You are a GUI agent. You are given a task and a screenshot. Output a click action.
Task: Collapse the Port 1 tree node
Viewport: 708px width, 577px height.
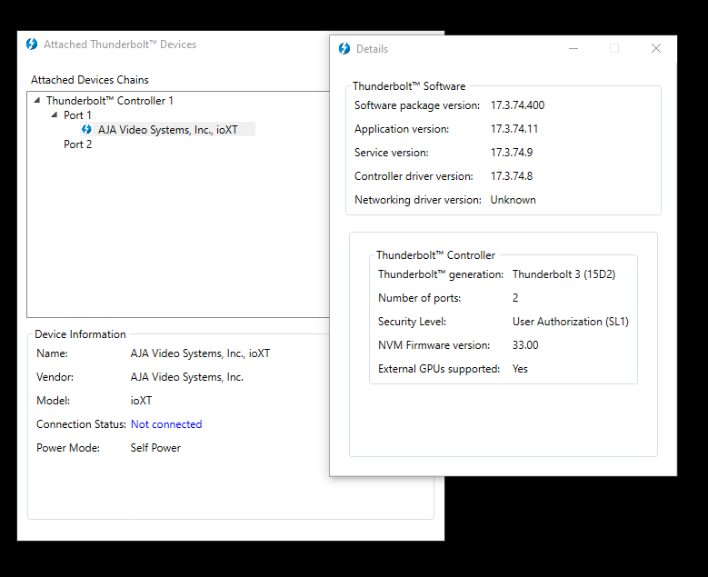55,115
